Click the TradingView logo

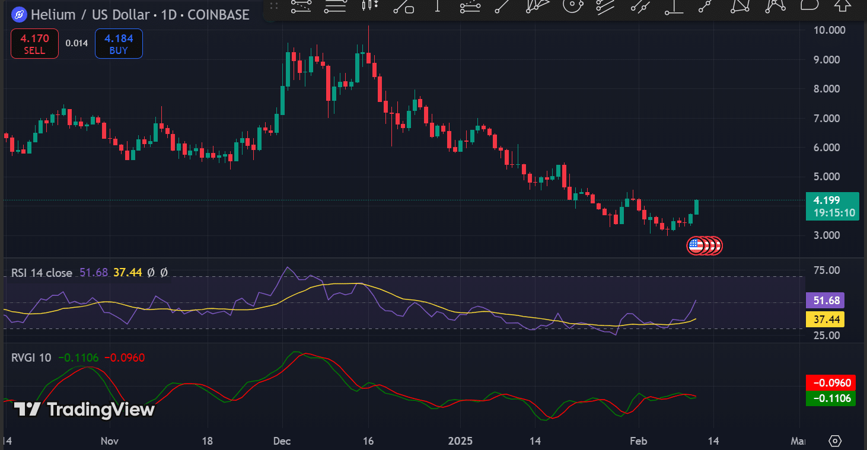pyautogui.click(x=84, y=409)
